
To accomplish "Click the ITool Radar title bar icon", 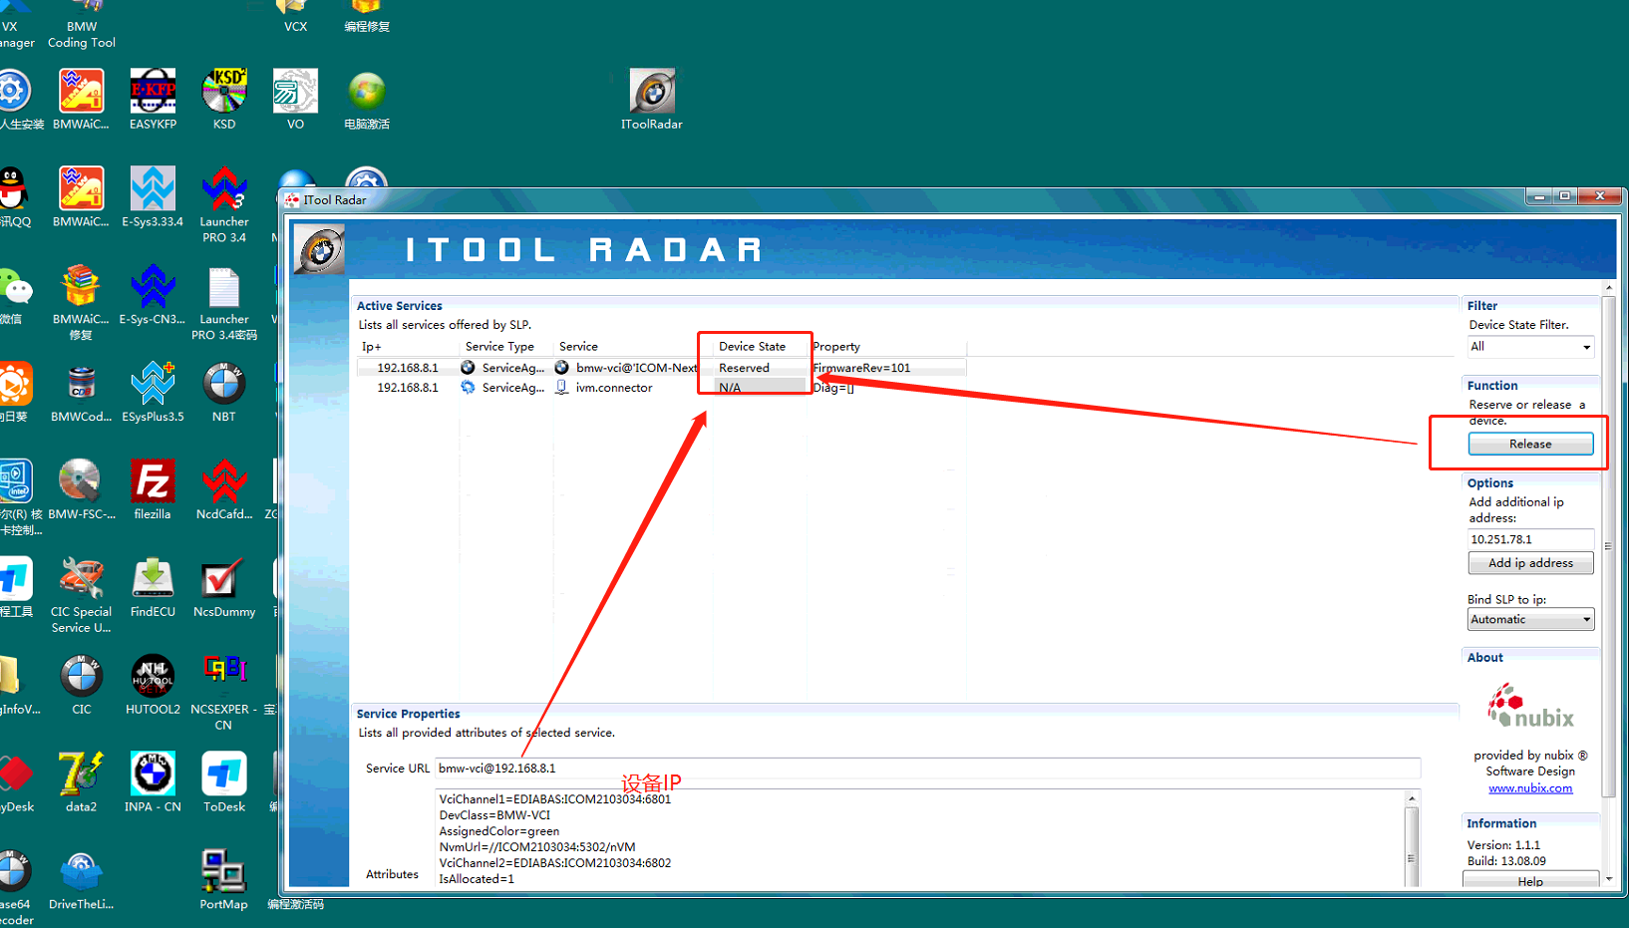I will click(292, 199).
